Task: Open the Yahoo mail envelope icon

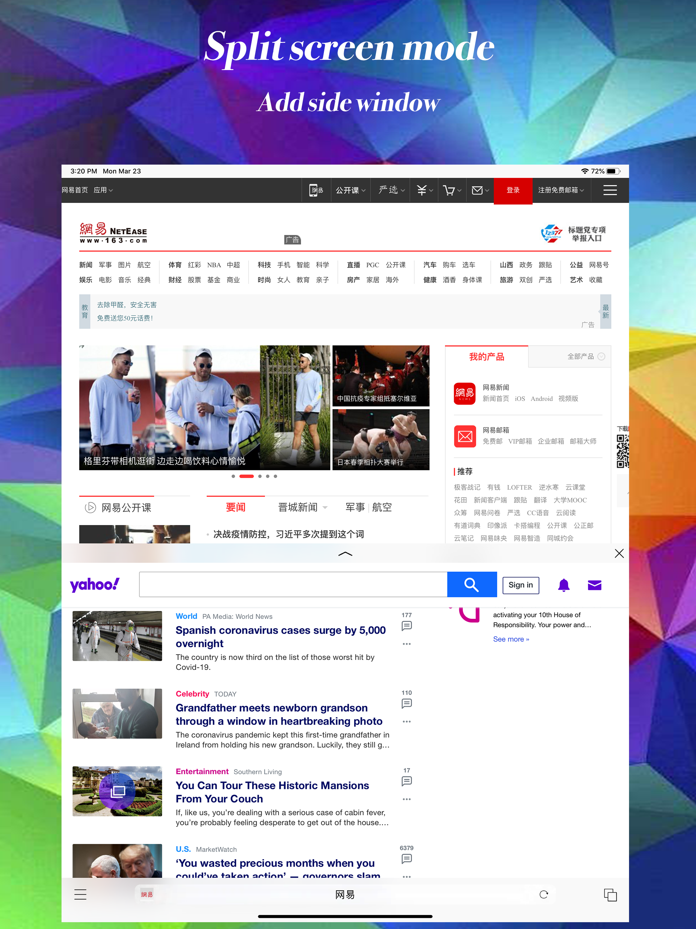Action: [x=594, y=585]
